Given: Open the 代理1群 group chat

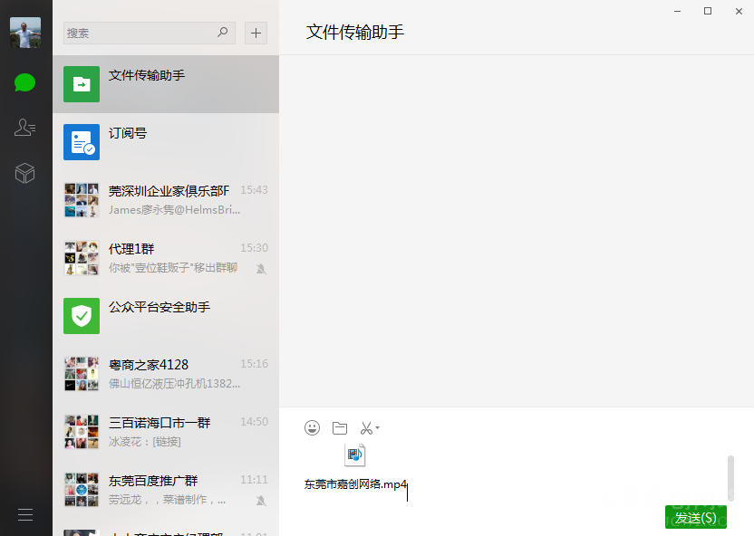Looking at the screenshot, I should (x=166, y=258).
